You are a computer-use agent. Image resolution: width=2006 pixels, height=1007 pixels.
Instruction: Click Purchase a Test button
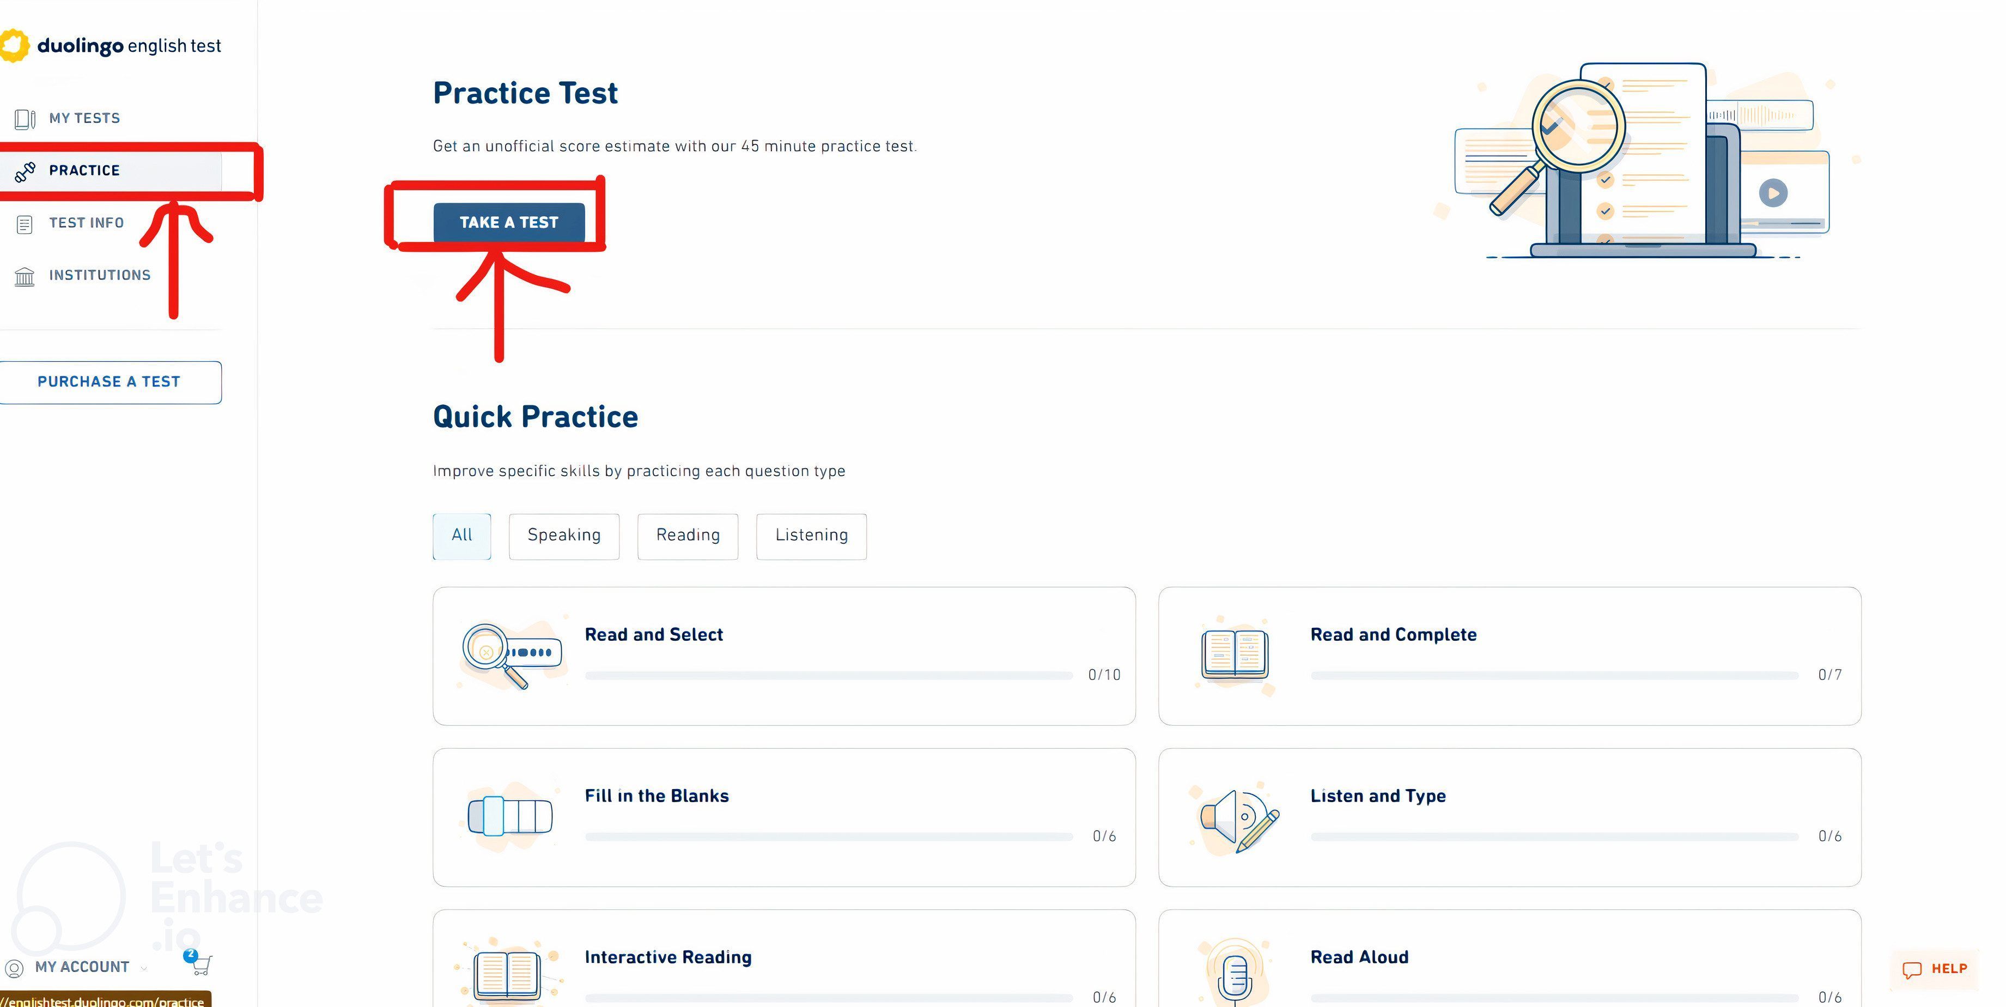(x=109, y=381)
